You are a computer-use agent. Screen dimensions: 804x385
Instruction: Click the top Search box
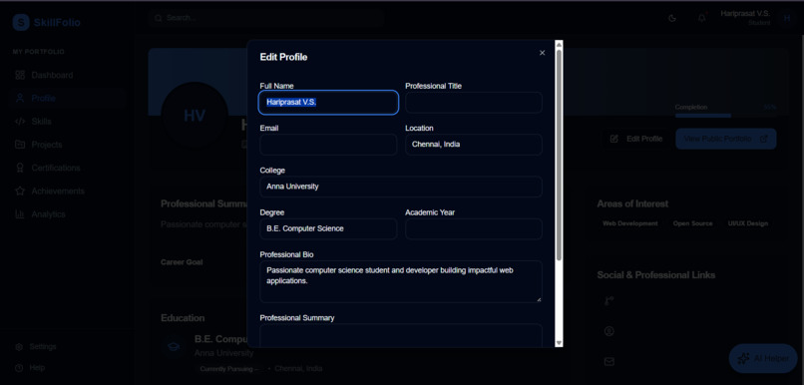coord(266,18)
